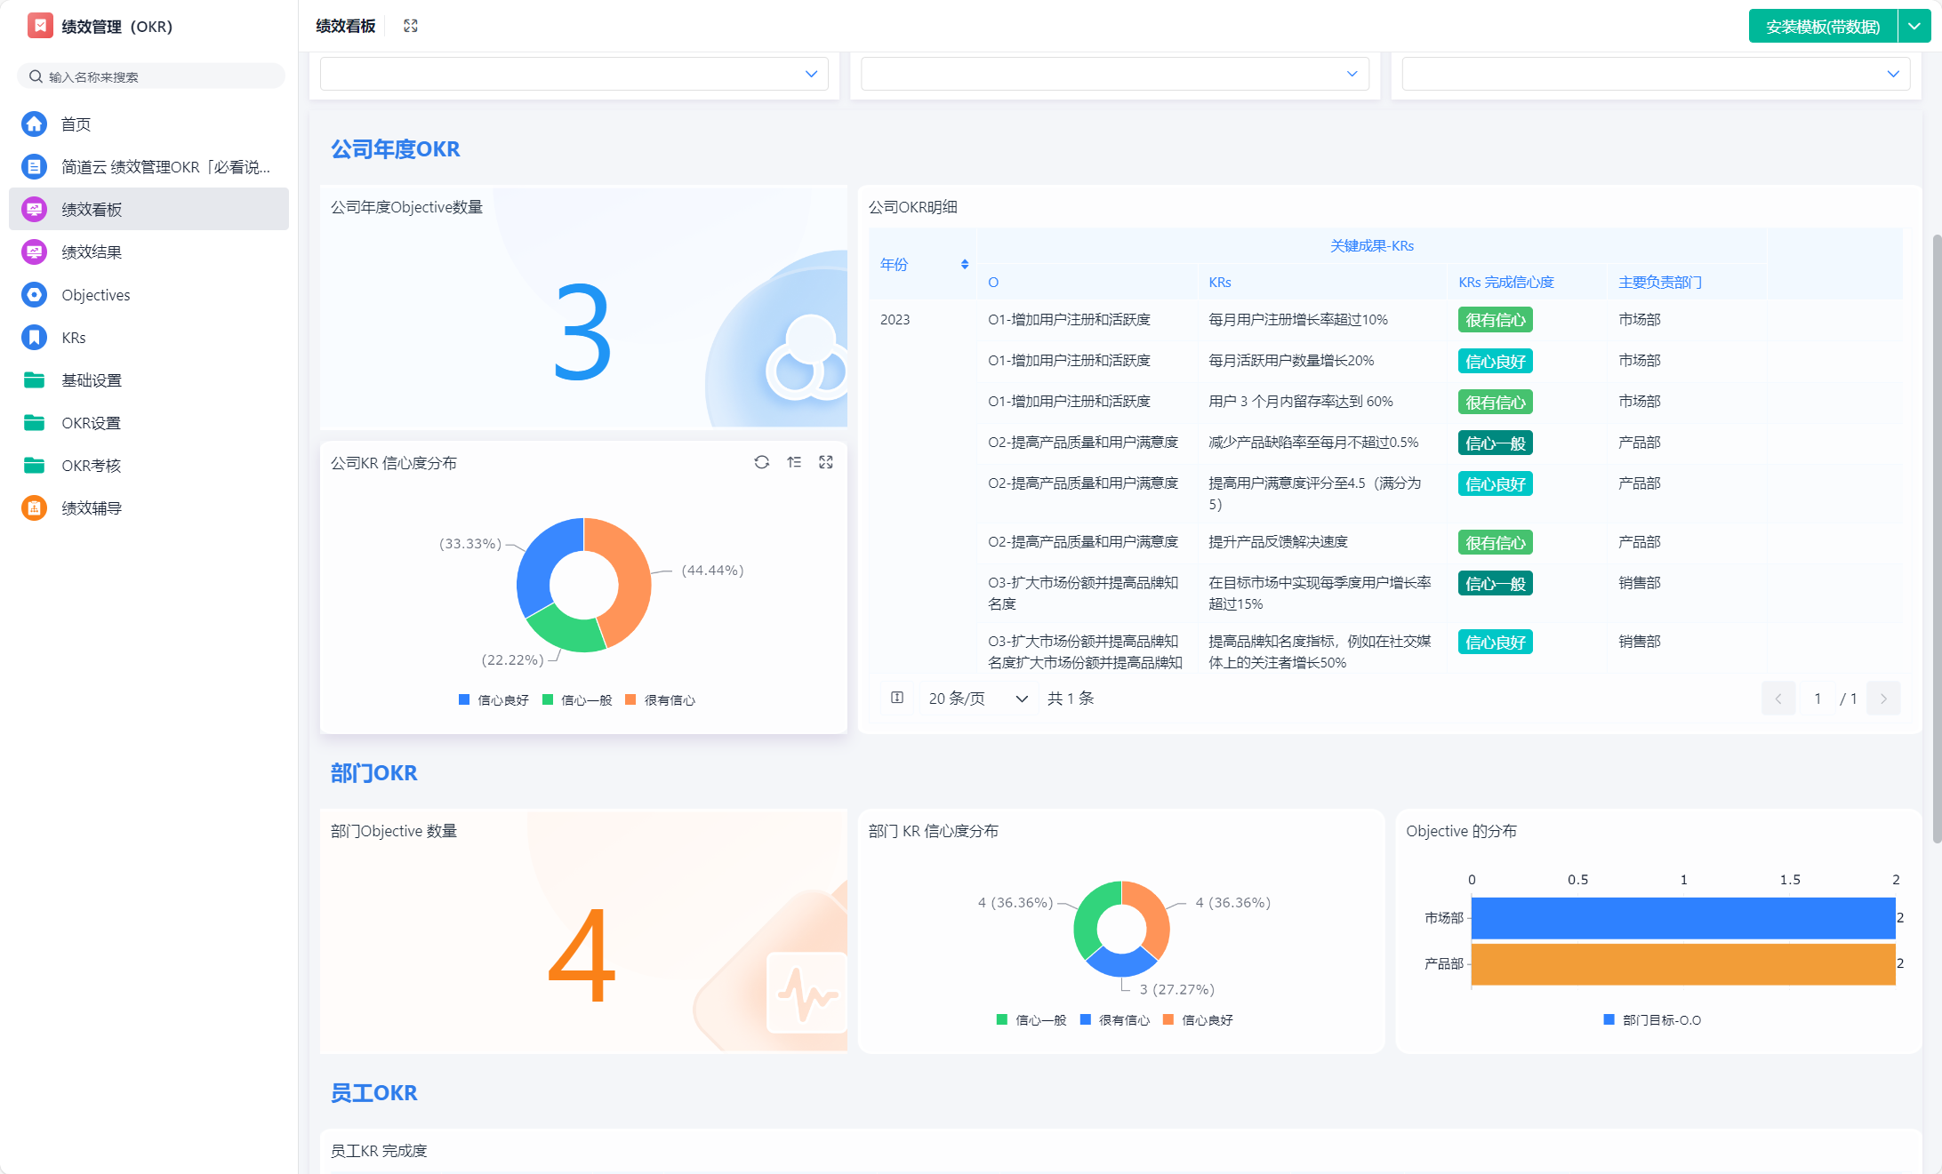Open arrow dropdown next to 安装模板 button

pyautogui.click(x=1914, y=27)
